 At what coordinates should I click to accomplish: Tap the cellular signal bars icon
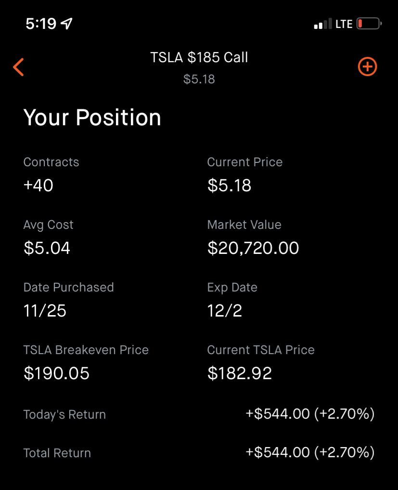[322, 24]
